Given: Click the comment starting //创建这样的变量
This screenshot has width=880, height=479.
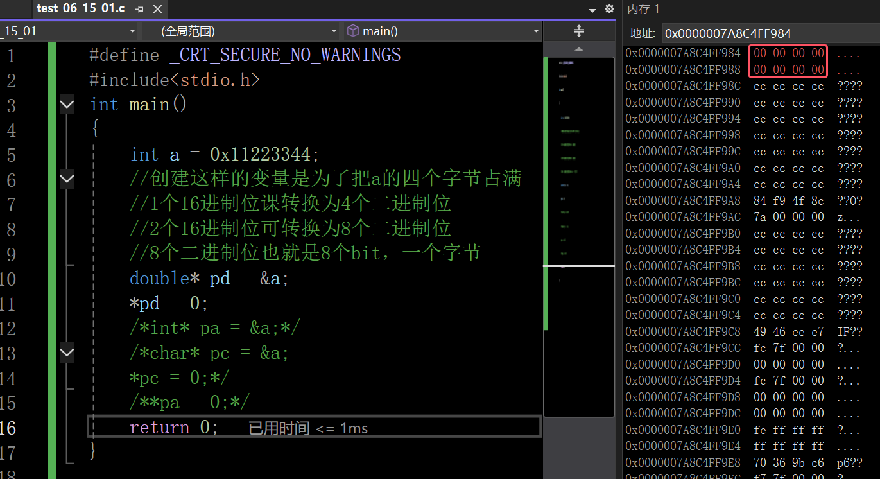Looking at the screenshot, I should (x=325, y=179).
